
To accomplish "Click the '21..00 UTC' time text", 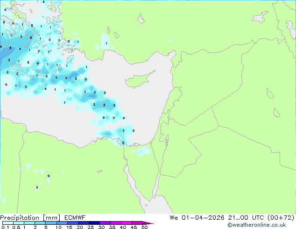I will click(246, 218).
